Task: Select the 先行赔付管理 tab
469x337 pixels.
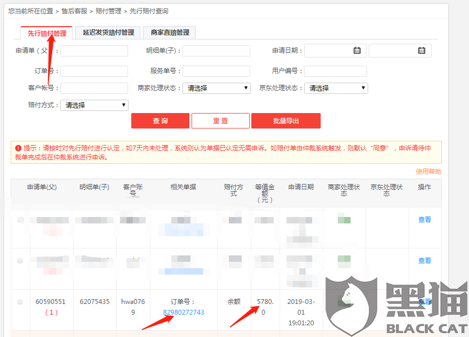Action: (48, 33)
